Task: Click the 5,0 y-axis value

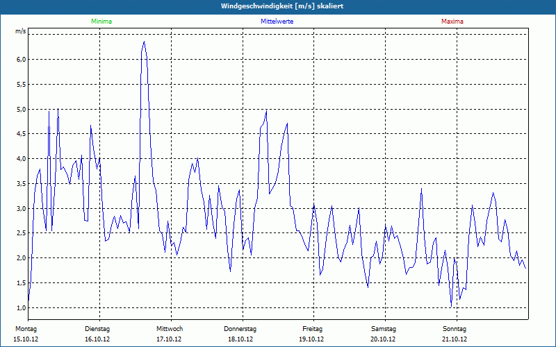Action: 22,109
